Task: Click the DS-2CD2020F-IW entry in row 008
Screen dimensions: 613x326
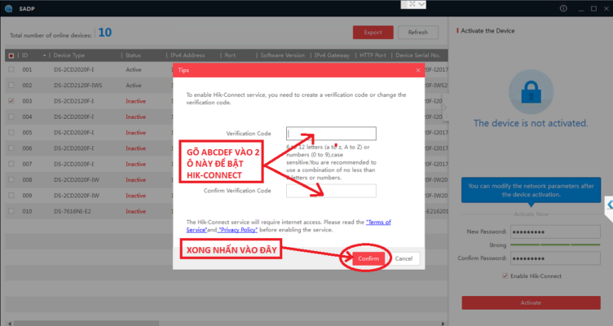Action: pyautogui.click(x=77, y=180)
